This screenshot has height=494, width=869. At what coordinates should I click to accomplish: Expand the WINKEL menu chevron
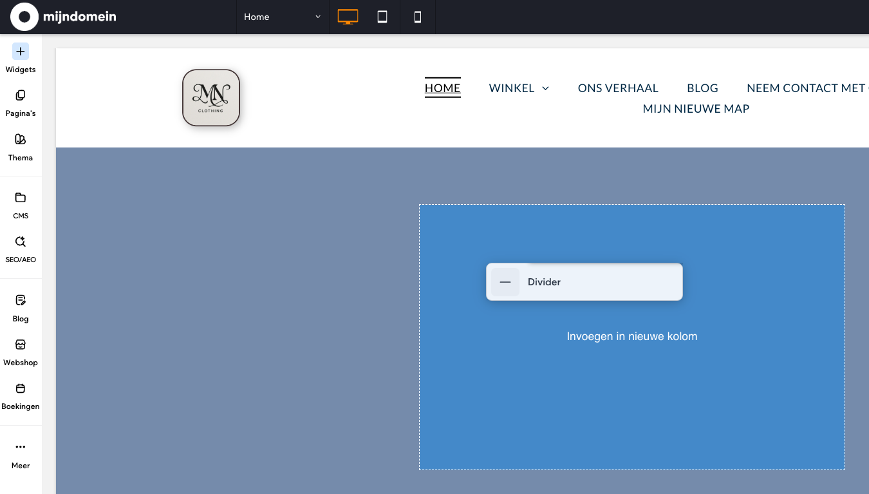pos(545,88)
